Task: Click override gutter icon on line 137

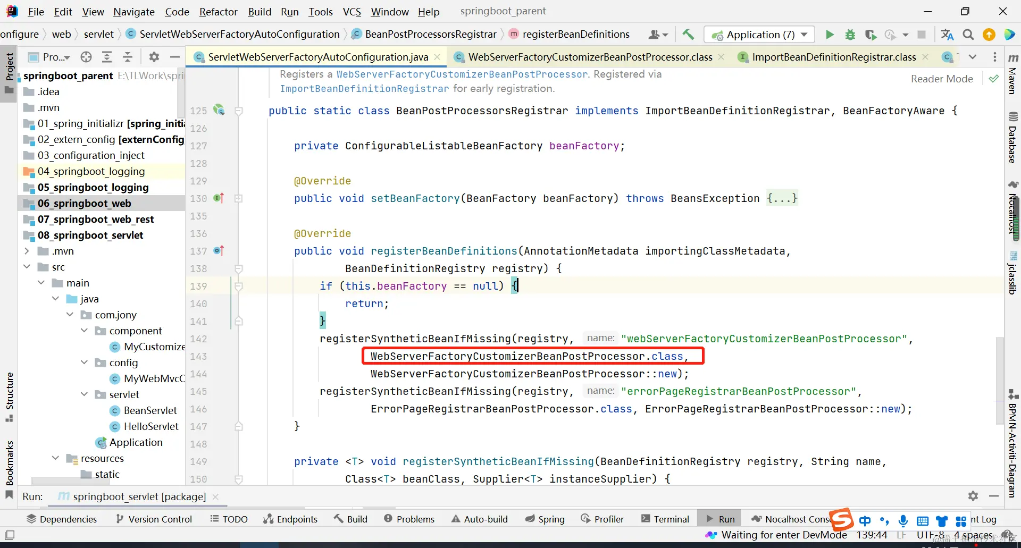Action: [219, 251]
